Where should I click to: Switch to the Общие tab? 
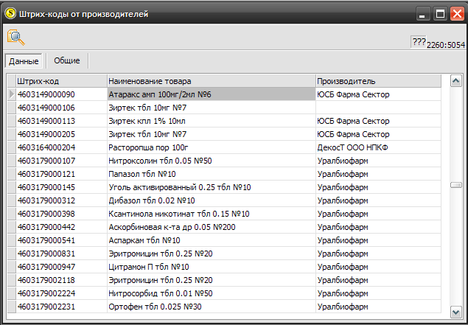click(x=67, y=60)
